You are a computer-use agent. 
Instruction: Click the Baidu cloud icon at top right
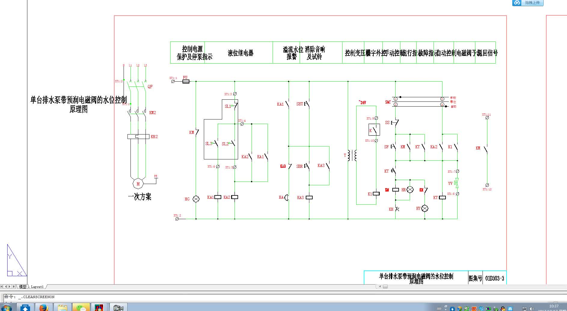click(x=517, y=3)
